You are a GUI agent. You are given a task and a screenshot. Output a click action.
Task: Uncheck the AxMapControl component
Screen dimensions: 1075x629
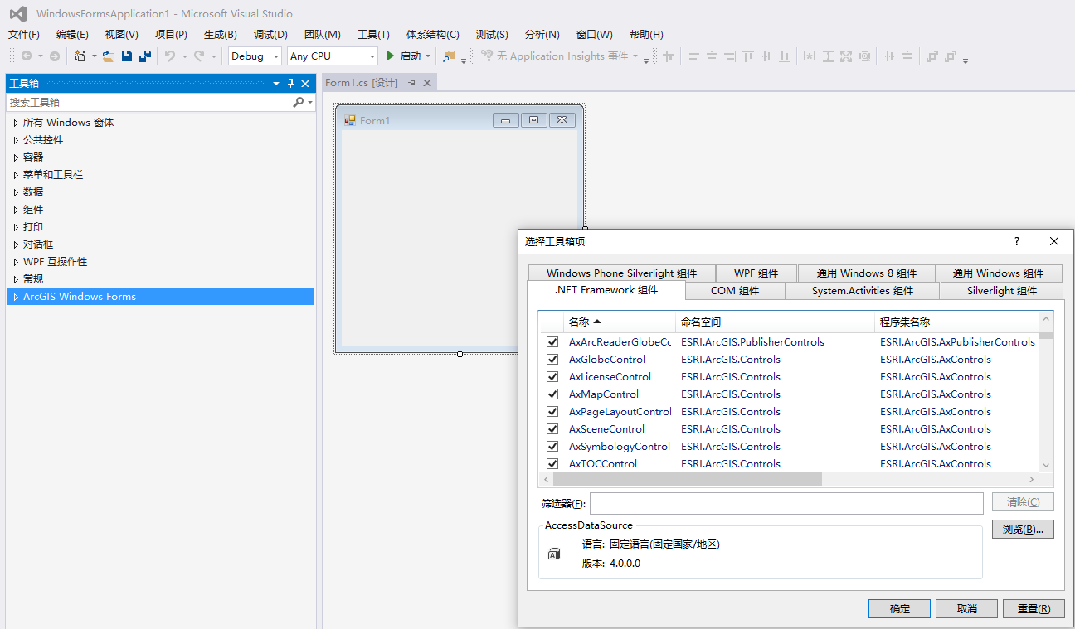[552, 394]
